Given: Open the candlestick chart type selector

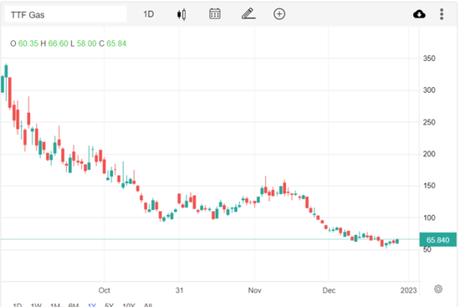Looking at the screenshot, I should 181,14.
